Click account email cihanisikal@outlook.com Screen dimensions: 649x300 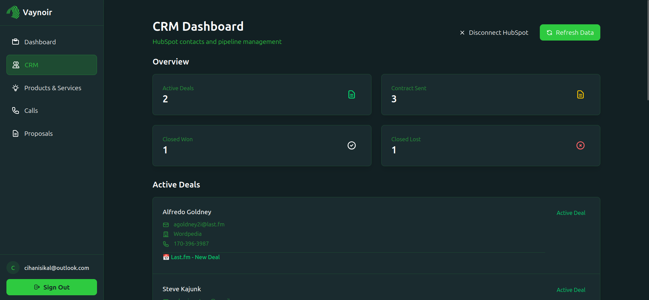[57, 268]
